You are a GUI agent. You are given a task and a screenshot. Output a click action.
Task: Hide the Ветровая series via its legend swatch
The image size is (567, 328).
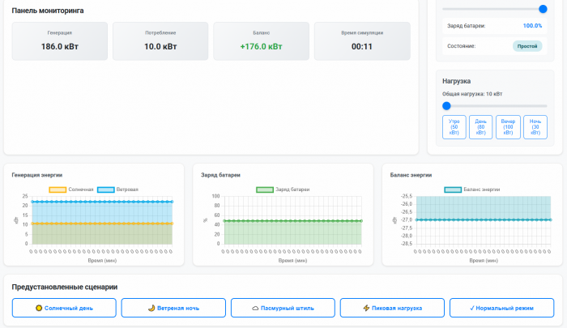pos(105,190)
